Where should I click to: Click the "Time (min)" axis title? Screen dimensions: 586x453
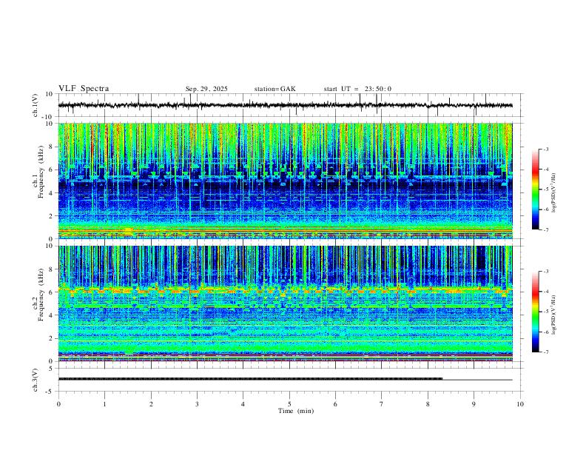coord(296,411)
